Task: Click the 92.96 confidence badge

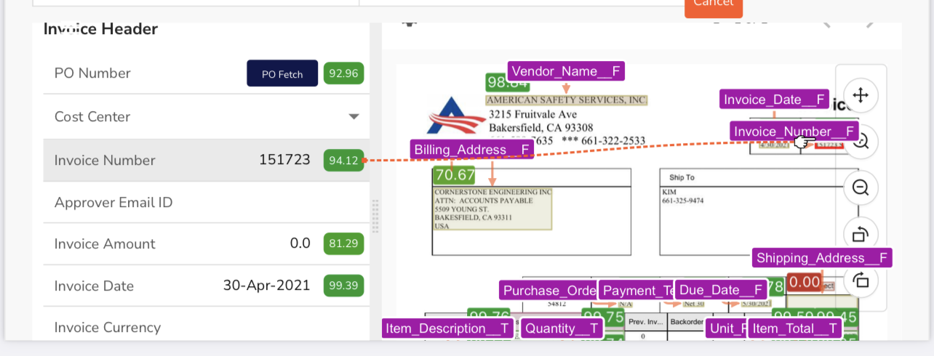Action: (344, 73)
